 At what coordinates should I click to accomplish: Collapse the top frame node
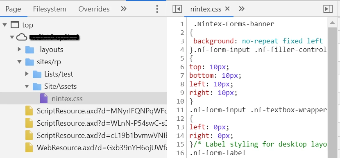(5, 25)
